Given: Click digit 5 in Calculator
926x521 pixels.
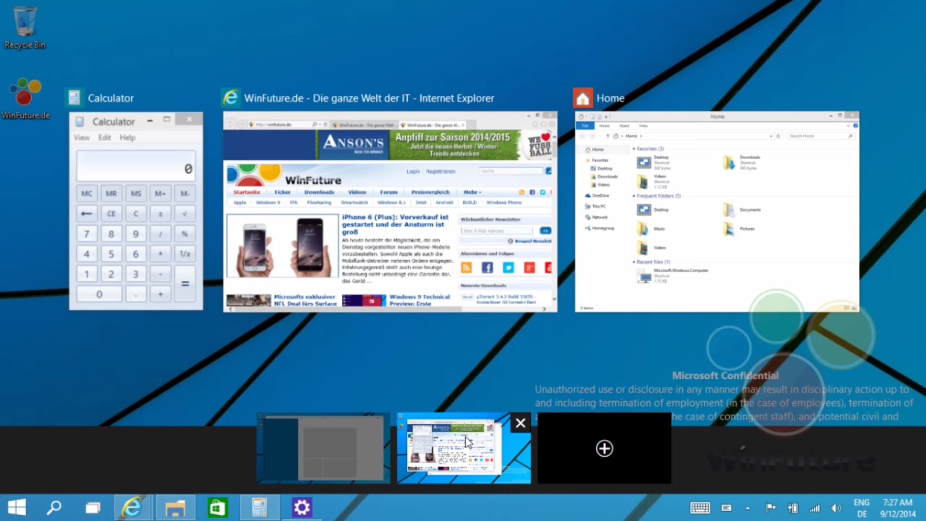Looking at the screenshot, I should click(x=111, y=254).
